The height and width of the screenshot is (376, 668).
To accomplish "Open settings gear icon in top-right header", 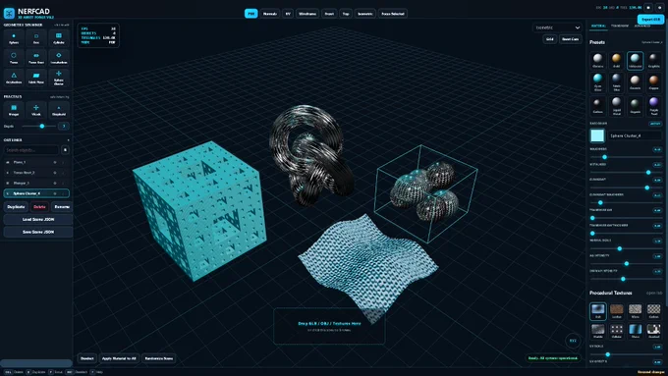I will [x=659, y=8].
